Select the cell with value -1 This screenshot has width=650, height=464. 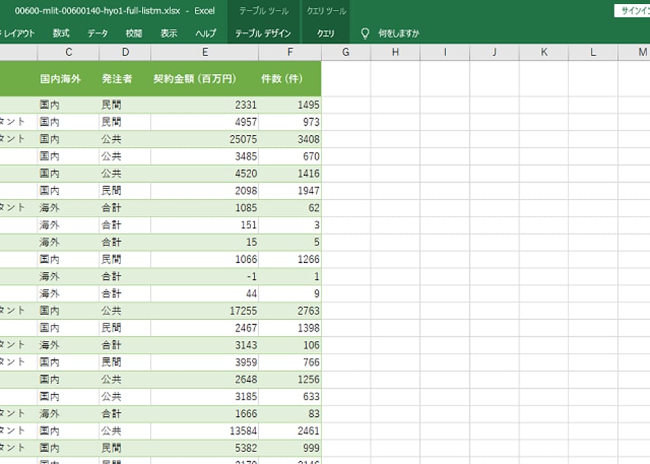[x=205, y=276]
